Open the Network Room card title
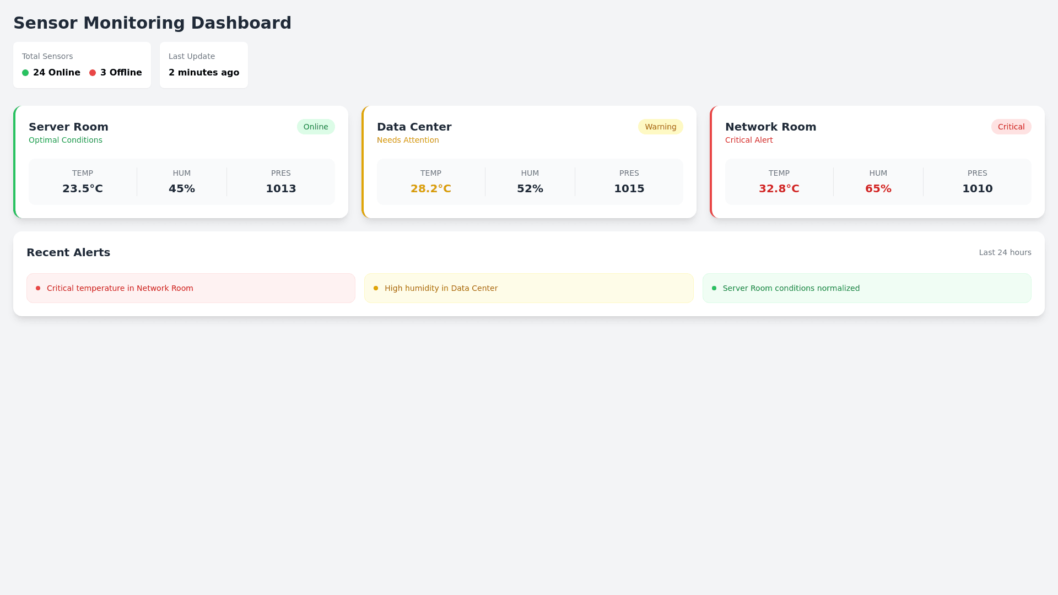 coord(770,127)
